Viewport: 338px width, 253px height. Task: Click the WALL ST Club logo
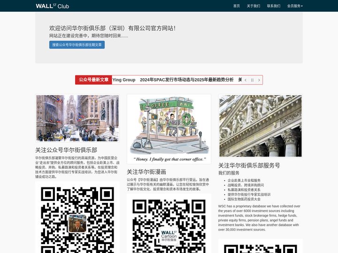coord(53,6)
